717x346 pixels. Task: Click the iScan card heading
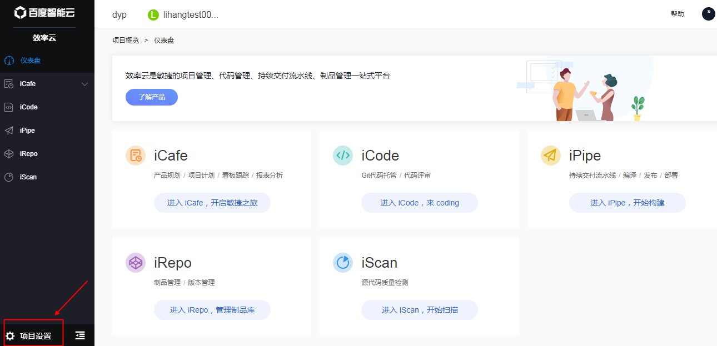pos(380,263)
